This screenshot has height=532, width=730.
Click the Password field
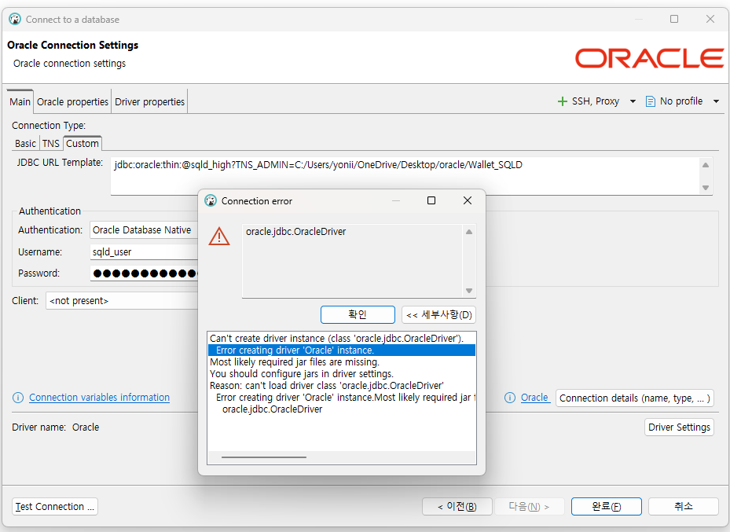[x=145, y=273]
